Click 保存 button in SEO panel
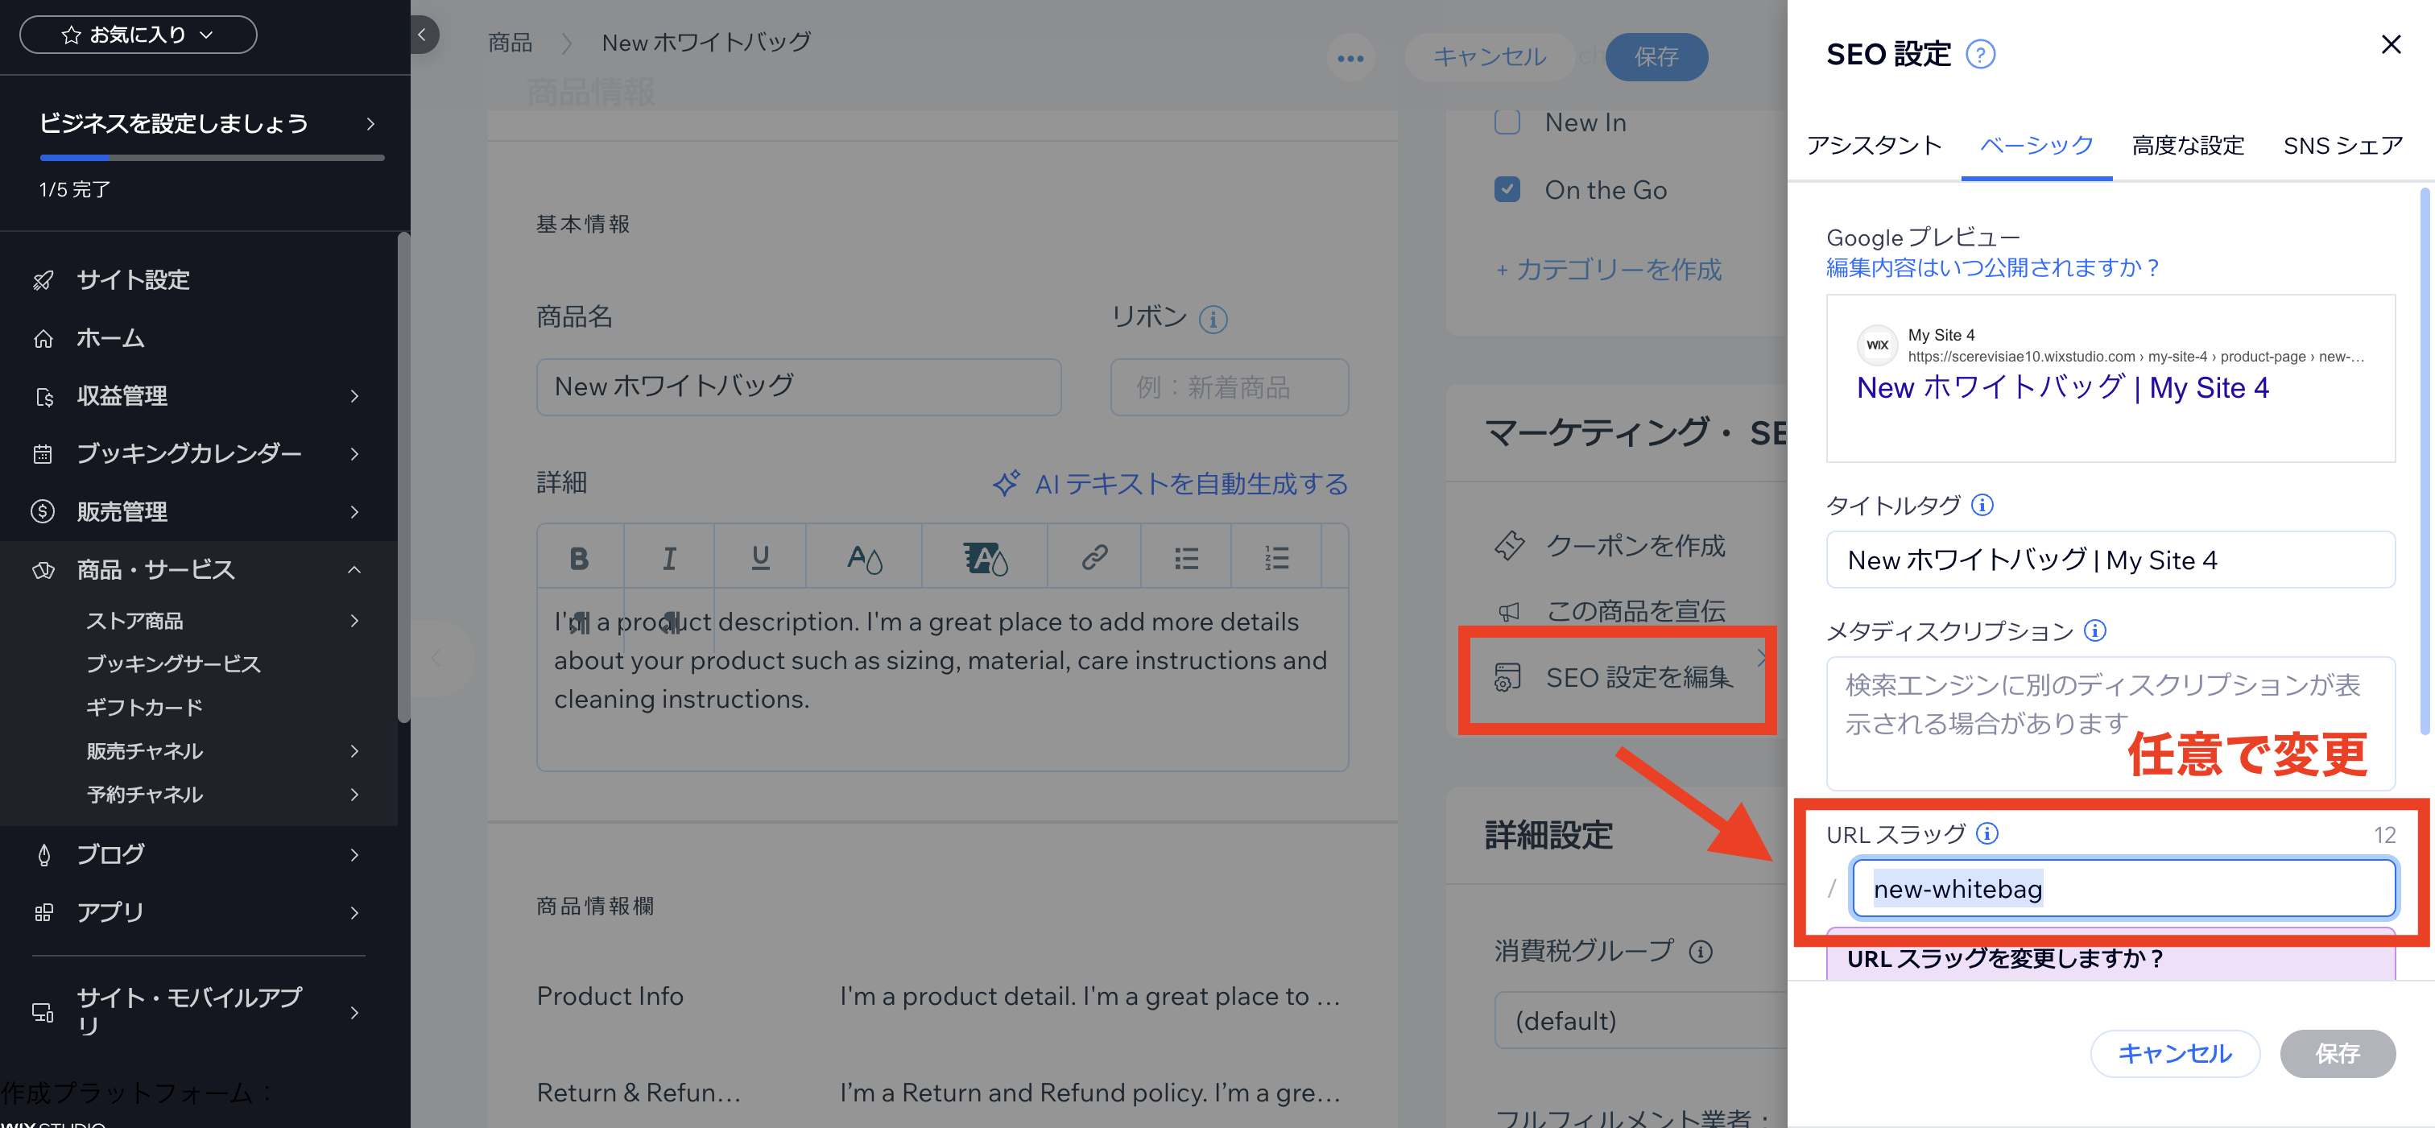2435x1128 pixels. (x=2337, y=1053)
